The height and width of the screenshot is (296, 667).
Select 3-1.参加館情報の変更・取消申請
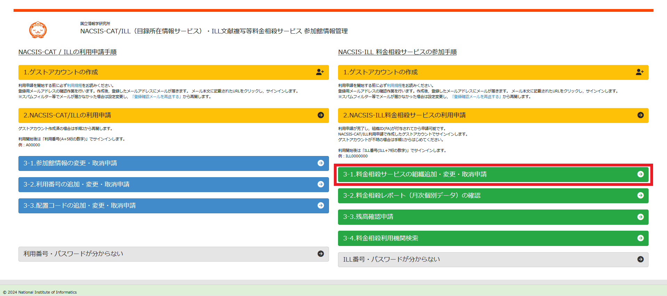(174, 163)
